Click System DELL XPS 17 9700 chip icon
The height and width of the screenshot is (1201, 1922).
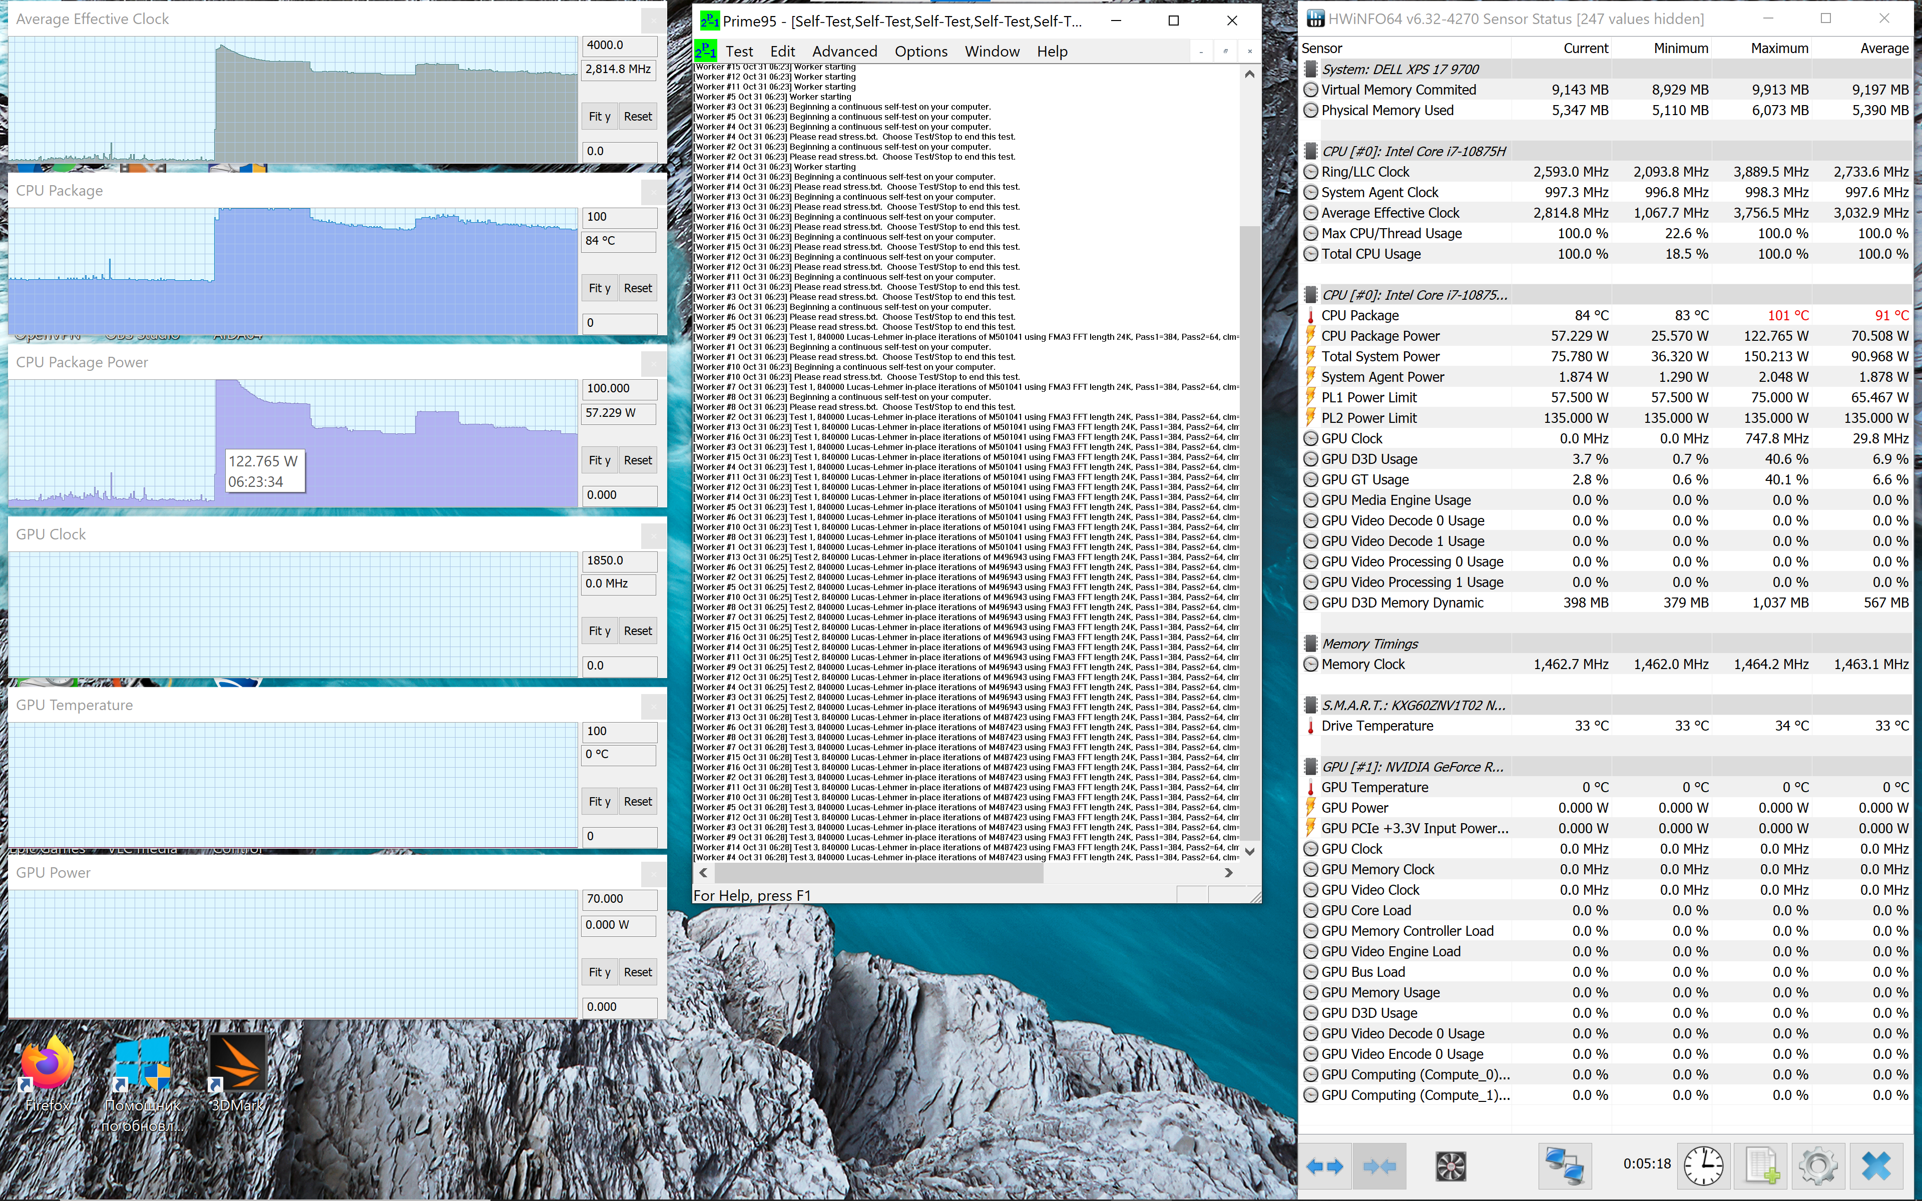(x=1310, y=69)
